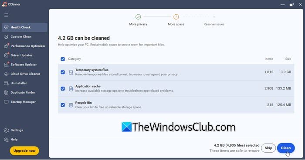
Task: Click the Custom Clean broom icon
Action: 6,37
